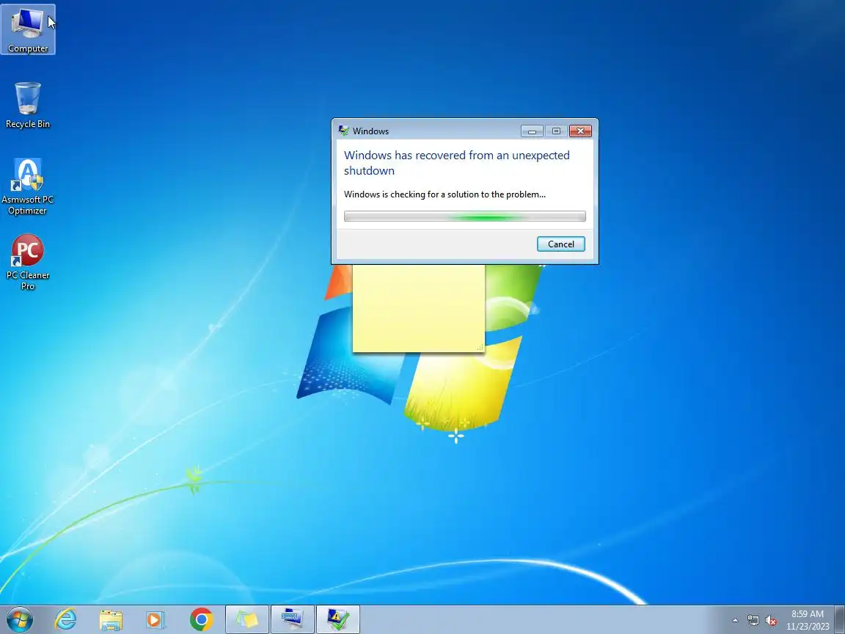Image resolution: width=845 pixels, height=634 pixels.
Task: Click the checking progress bar
Action: pyautogui.click(x=464, y=216)
